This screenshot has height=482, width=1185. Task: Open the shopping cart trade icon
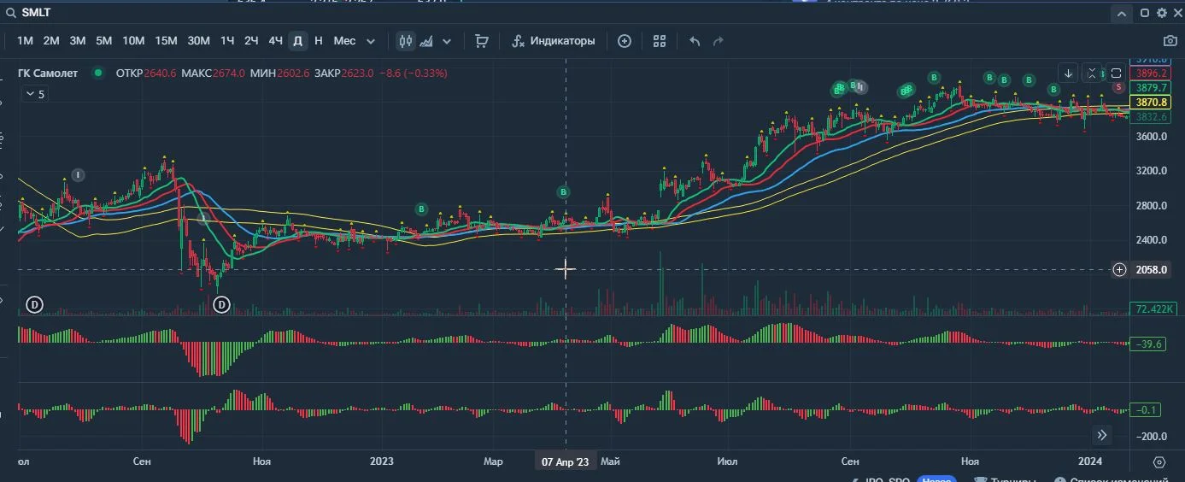(482, 41)
